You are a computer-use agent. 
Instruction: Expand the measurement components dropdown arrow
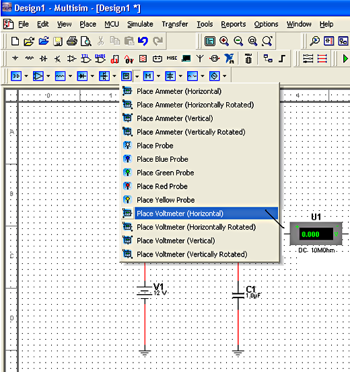click(x=137, y=76)
